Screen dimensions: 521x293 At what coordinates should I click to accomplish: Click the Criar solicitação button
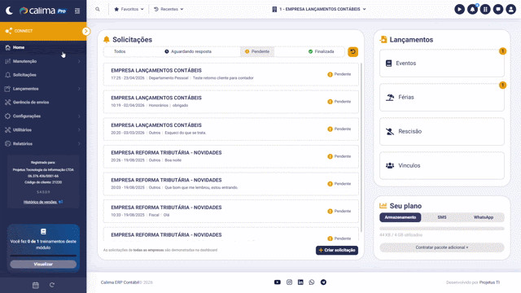tap(337, 250)
